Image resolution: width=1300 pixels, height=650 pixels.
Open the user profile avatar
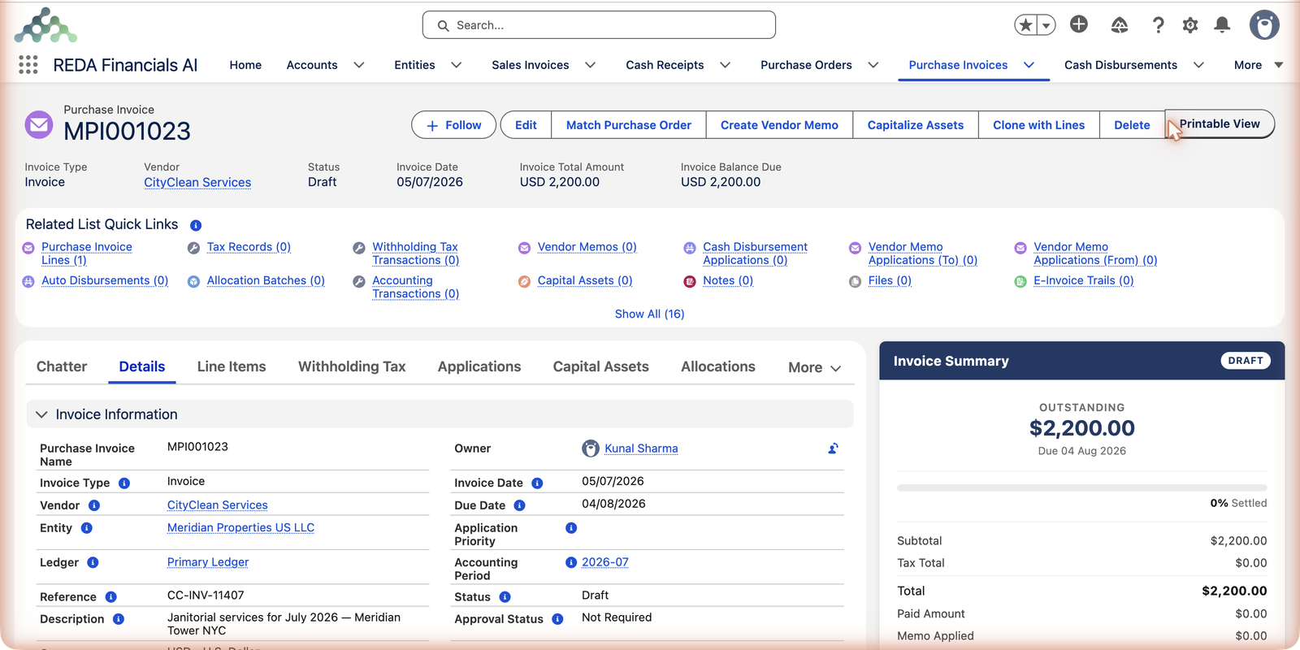(x=1264, y=25)
